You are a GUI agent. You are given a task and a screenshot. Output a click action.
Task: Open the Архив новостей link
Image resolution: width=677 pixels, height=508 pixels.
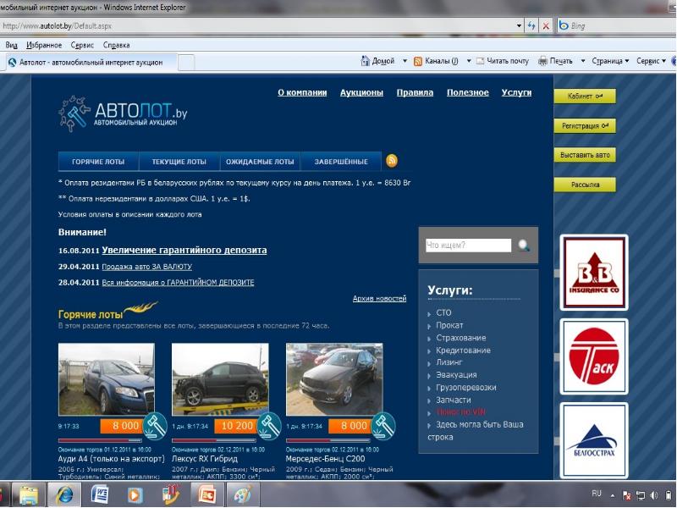(379, 299)
